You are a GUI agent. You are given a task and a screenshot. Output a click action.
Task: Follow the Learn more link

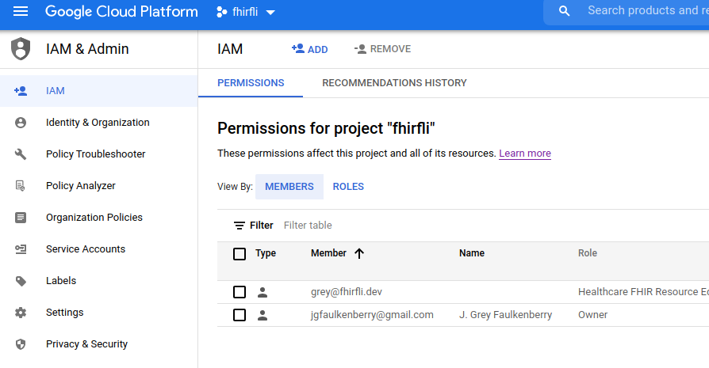coord(525,154)
